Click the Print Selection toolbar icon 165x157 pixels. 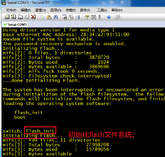pyautogui.click(x=71, y=17)
